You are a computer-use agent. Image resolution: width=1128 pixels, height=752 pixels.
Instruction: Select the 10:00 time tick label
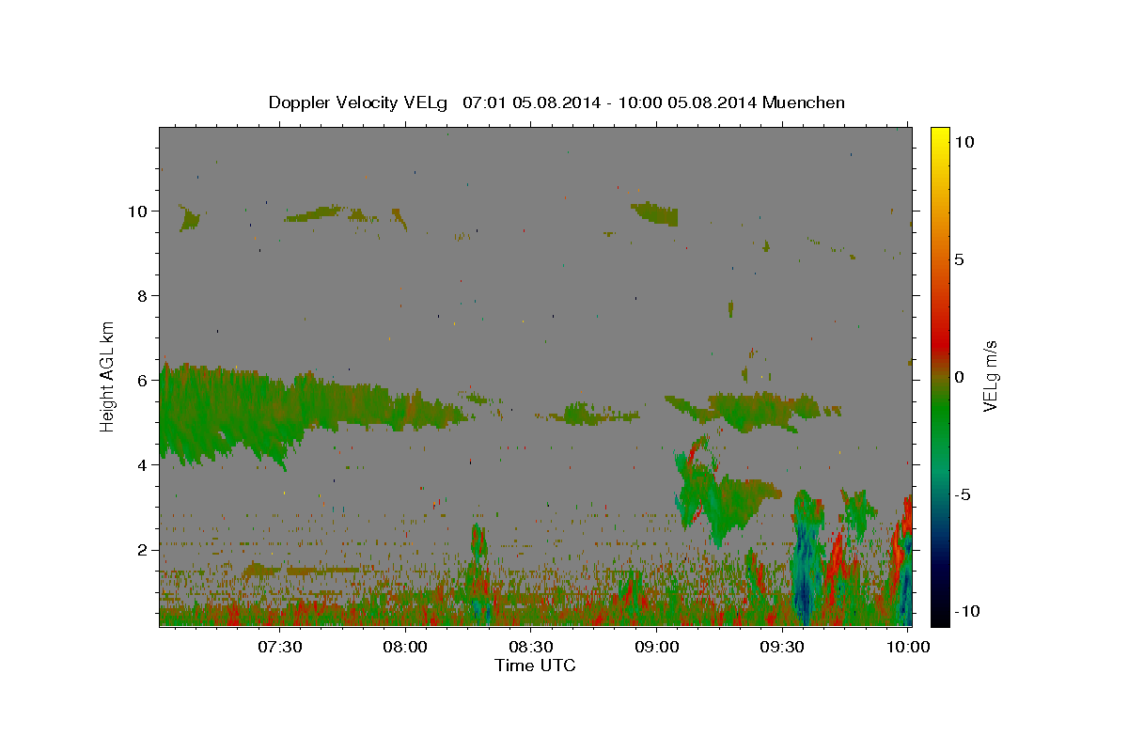[908, 647]
